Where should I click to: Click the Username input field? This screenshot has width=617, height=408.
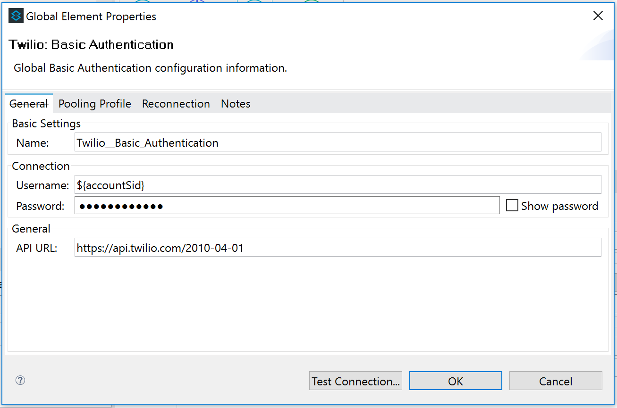coord(338,185)
